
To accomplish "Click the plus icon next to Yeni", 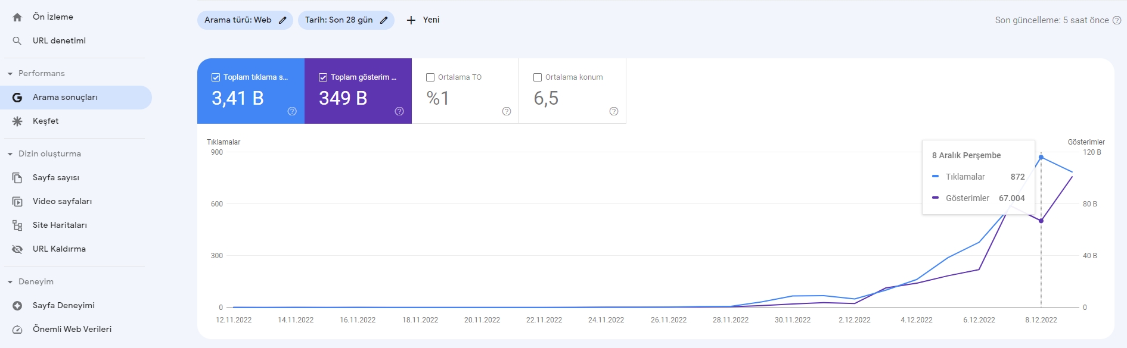I will [411, 20].
